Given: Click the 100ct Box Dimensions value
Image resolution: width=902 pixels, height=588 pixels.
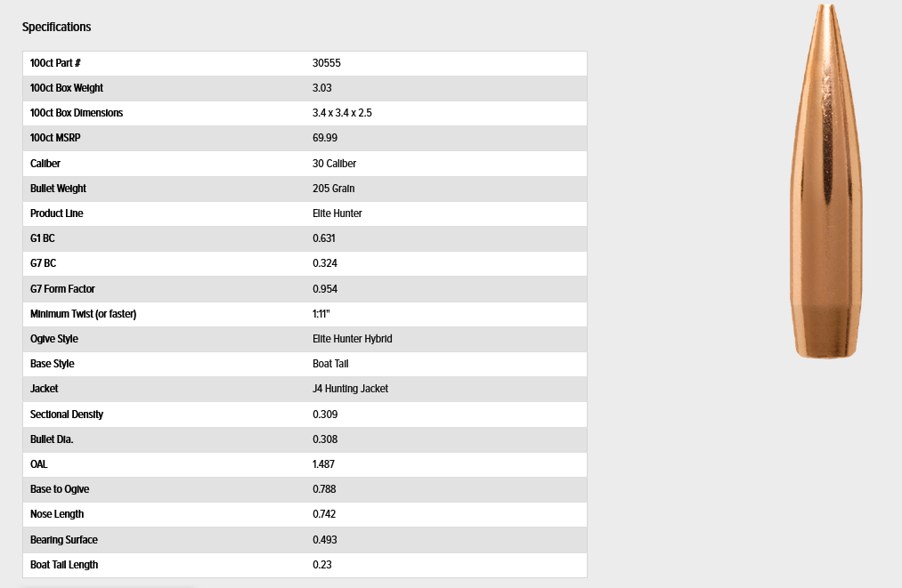Looking at the screenshot, I should click(342, 113).
